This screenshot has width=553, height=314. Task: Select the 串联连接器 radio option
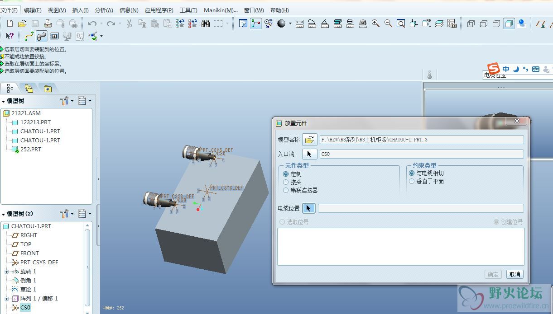pos(286,190)
